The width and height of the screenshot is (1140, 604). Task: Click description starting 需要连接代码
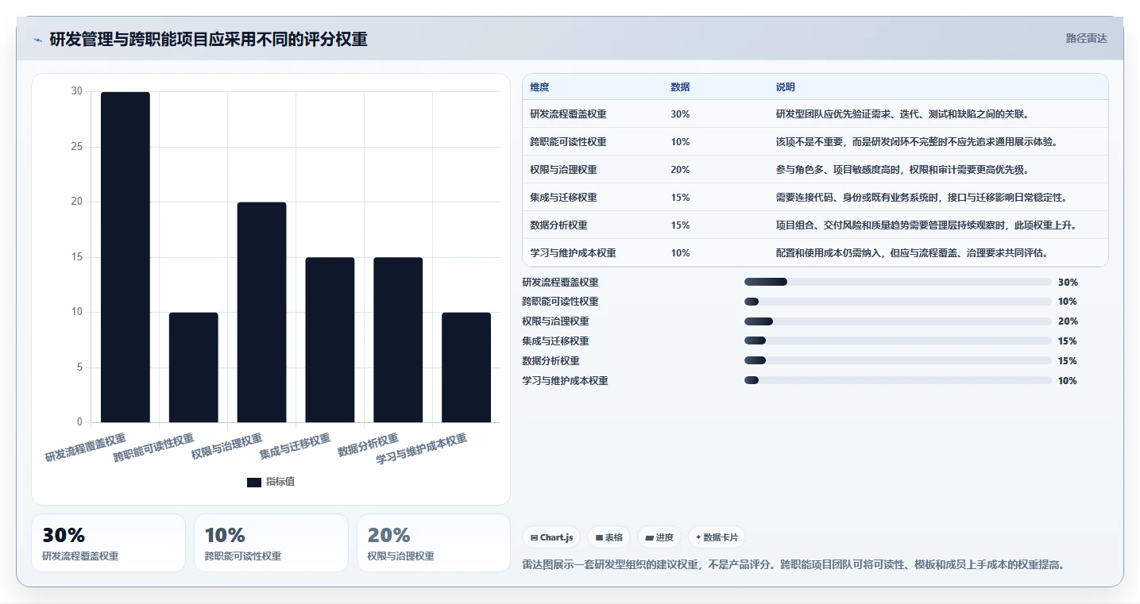[922, 198]
